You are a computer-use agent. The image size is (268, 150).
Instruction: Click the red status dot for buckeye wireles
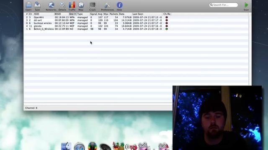(167, 23)
